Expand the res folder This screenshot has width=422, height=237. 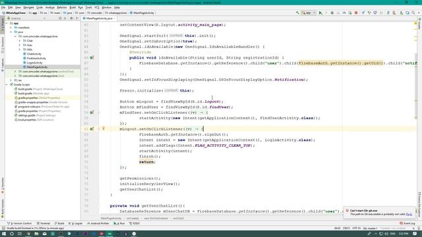pos(11,80)
